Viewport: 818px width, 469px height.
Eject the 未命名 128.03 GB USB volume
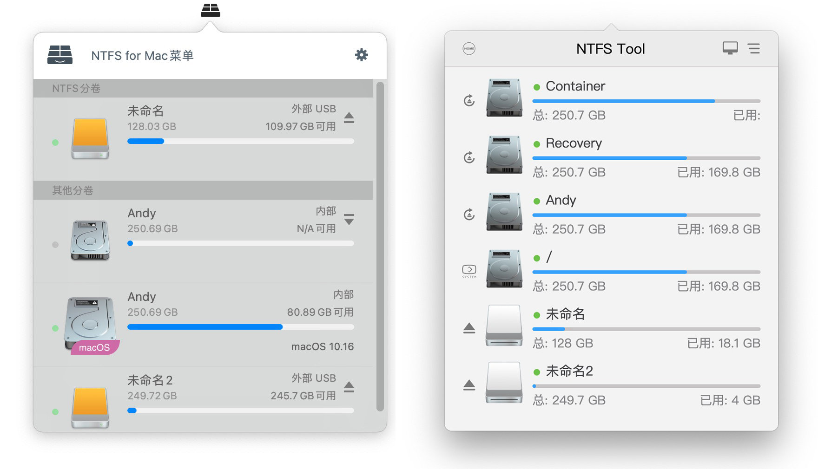(x=349, y=118)
